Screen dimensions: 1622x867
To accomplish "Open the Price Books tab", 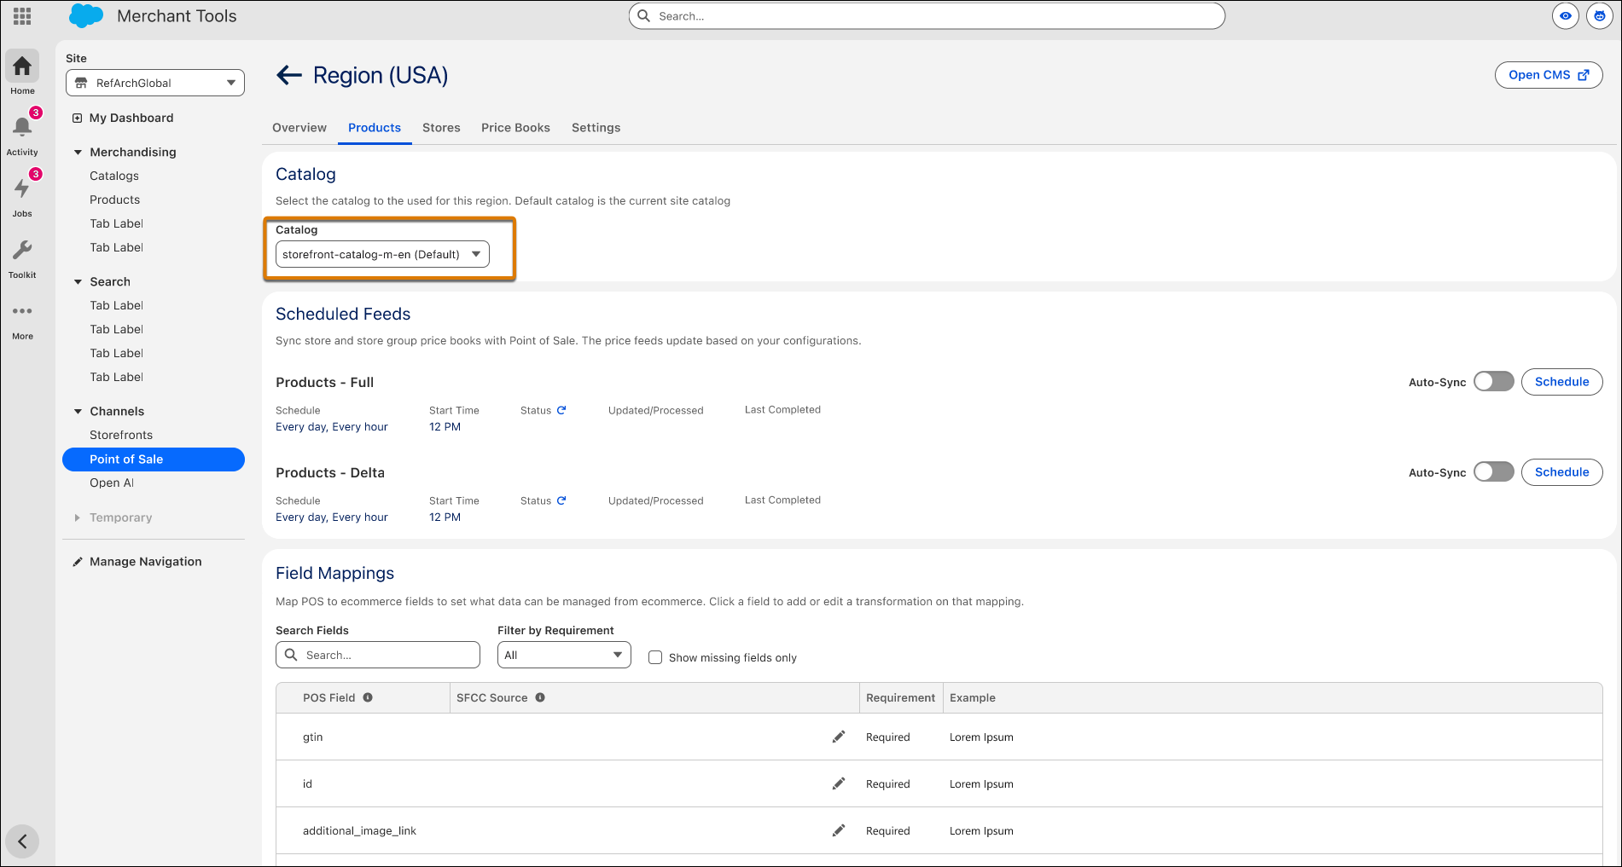I will click(515, 128).
